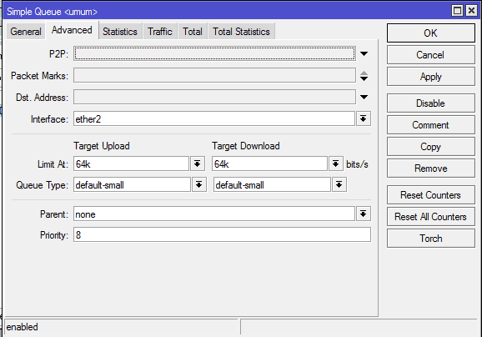
Task: Open Target Upload Queue Type dropdown
Action: click(198, 184)
